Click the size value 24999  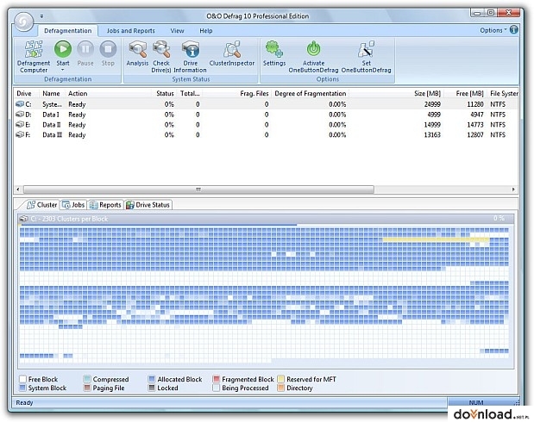pos(432,104)
